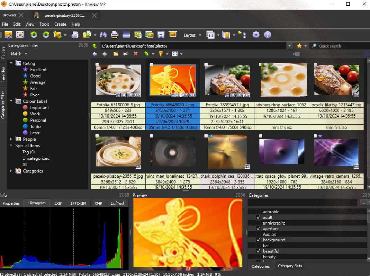Open the Match dropdown in Categories Filter

19,54
